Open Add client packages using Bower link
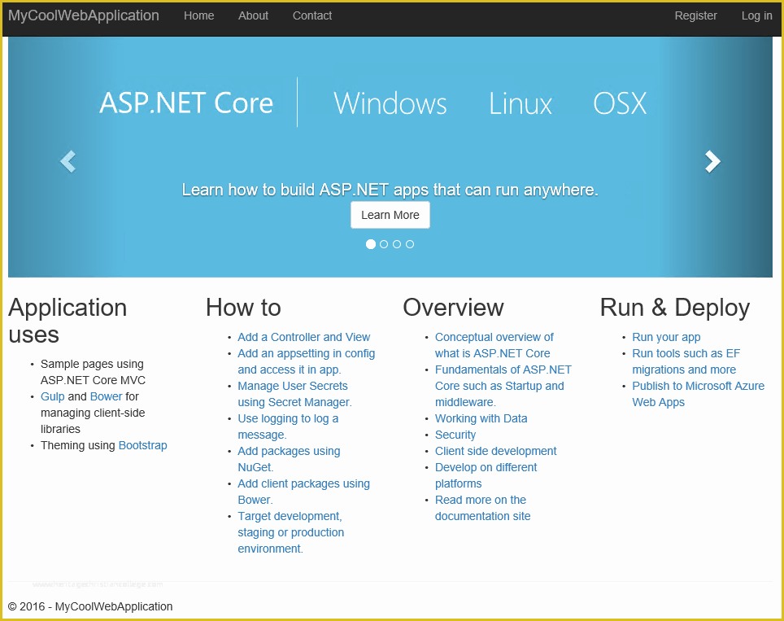Image resolution: width=784 pixels, height=621 pixels. 304,492
